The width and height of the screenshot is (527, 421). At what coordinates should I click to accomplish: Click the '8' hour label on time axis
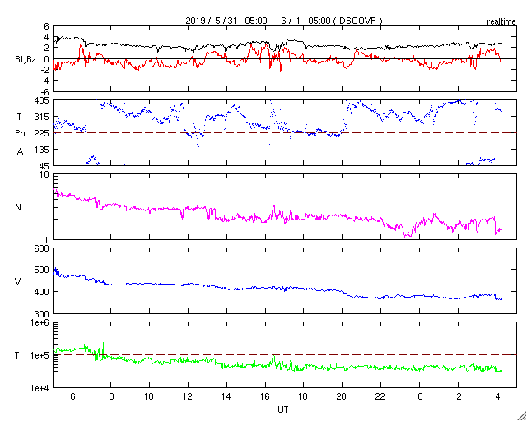tap(111, 396)
